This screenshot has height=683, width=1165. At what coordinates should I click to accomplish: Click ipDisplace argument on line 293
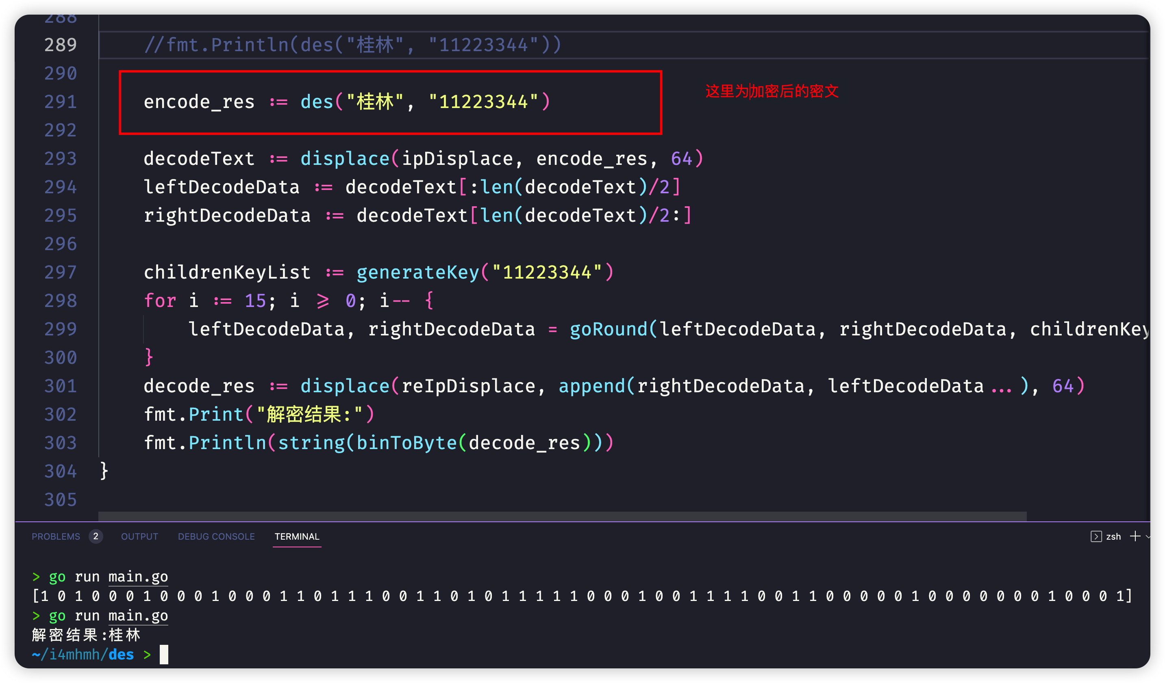(457, 158)
